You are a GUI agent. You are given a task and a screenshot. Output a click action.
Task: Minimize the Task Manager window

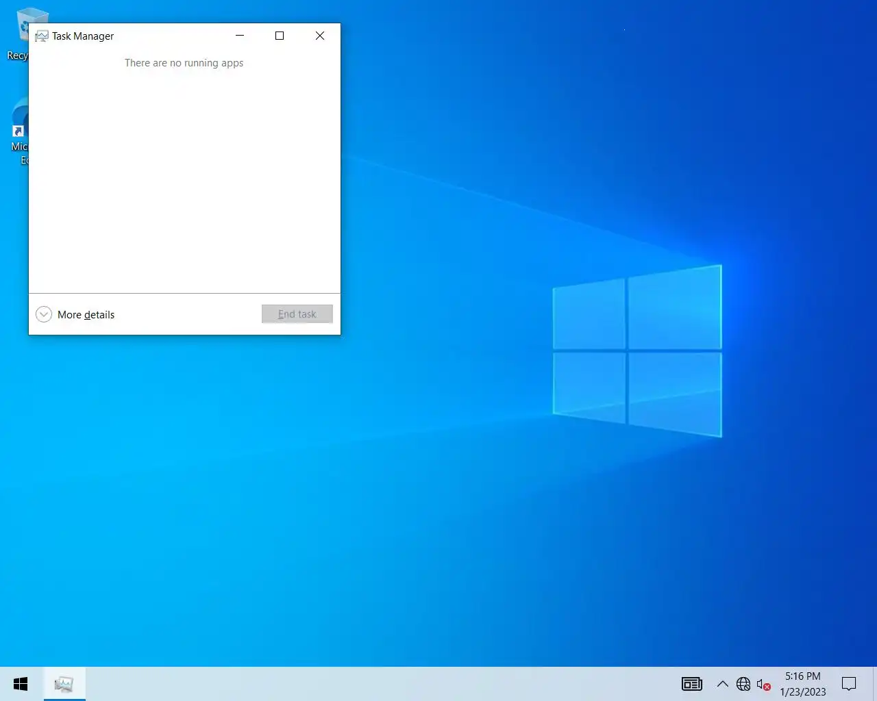pyautogui.click(x=240, y=36)
